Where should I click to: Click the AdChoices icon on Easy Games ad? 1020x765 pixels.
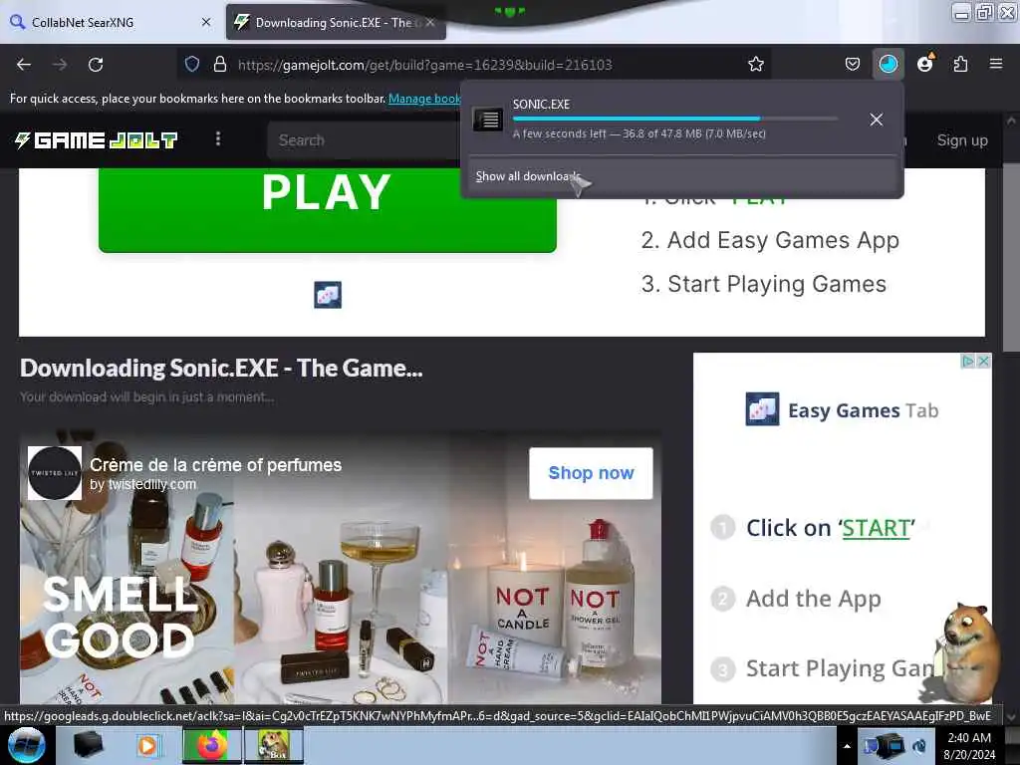[968, 361]
